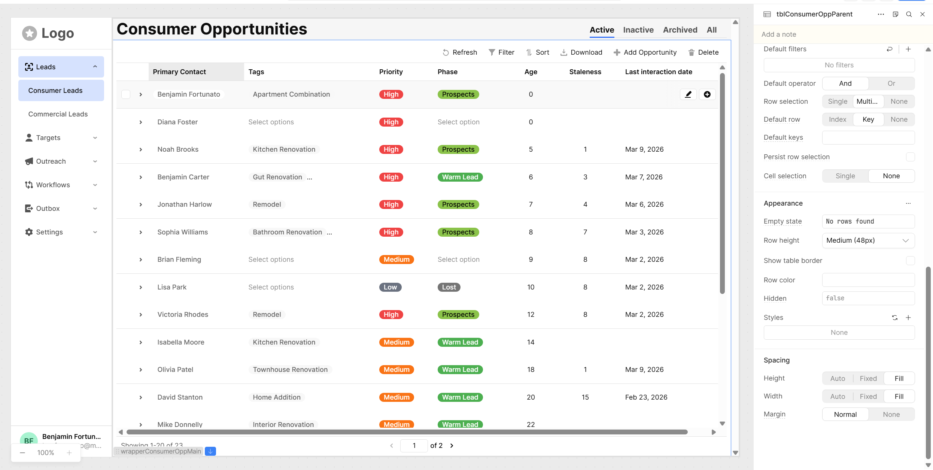Click the Refresh icon in table toolbar
The image size is (933, 470).
[x=446, y=52]
